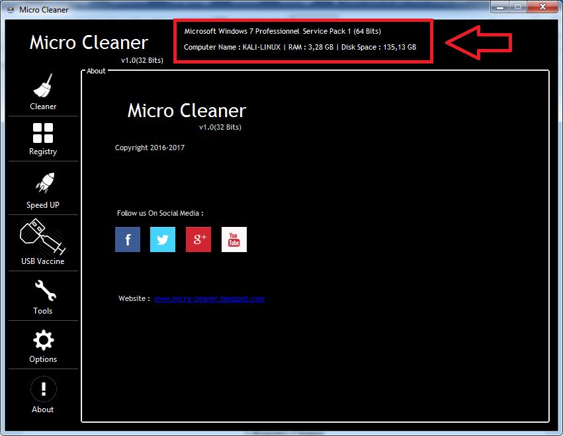Click the Tools sidebar label
This screenshot has height=436, width=563.
43,311
